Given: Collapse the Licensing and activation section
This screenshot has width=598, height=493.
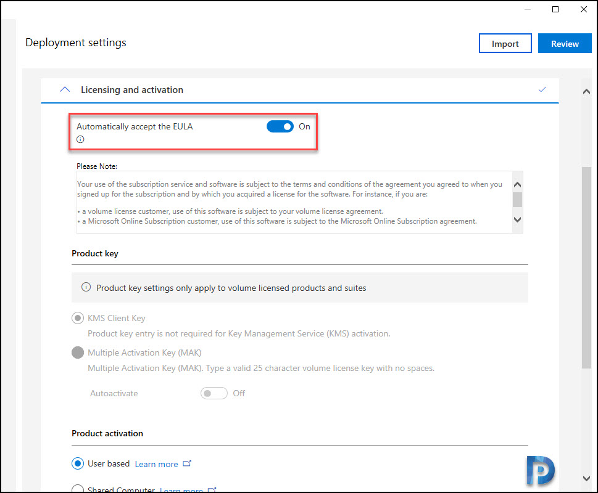Looking at the screenshot, I should point(65,89).
